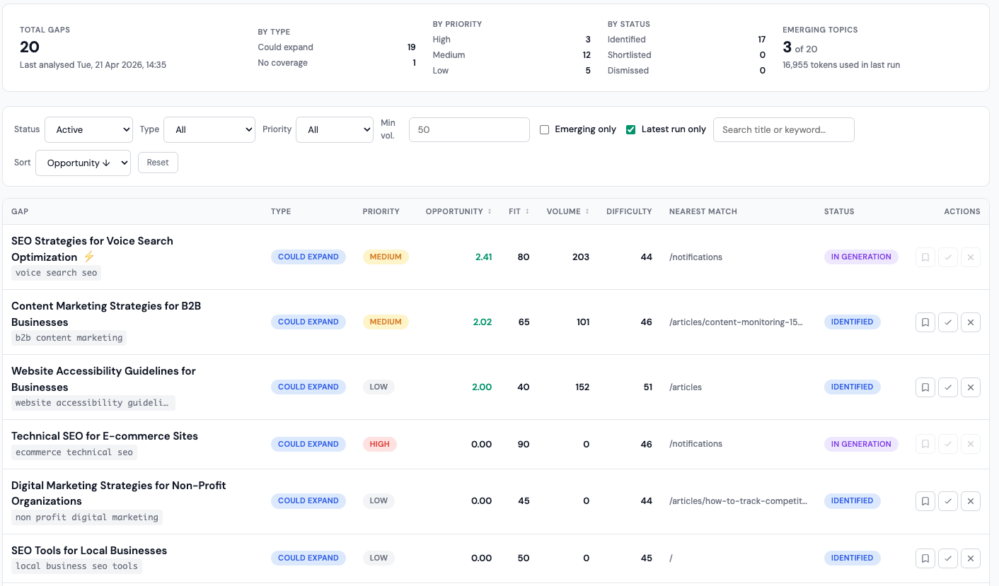Click the 'non profit digital marketing' keyword tag
This screenshot has width=999, height=586.
click(x=87, y=517)
